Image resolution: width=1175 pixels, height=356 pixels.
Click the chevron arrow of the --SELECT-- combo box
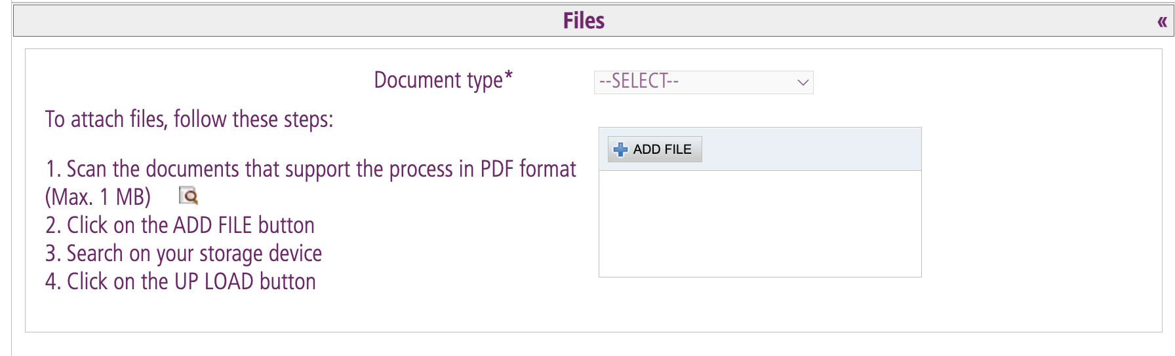coord(803,82)
